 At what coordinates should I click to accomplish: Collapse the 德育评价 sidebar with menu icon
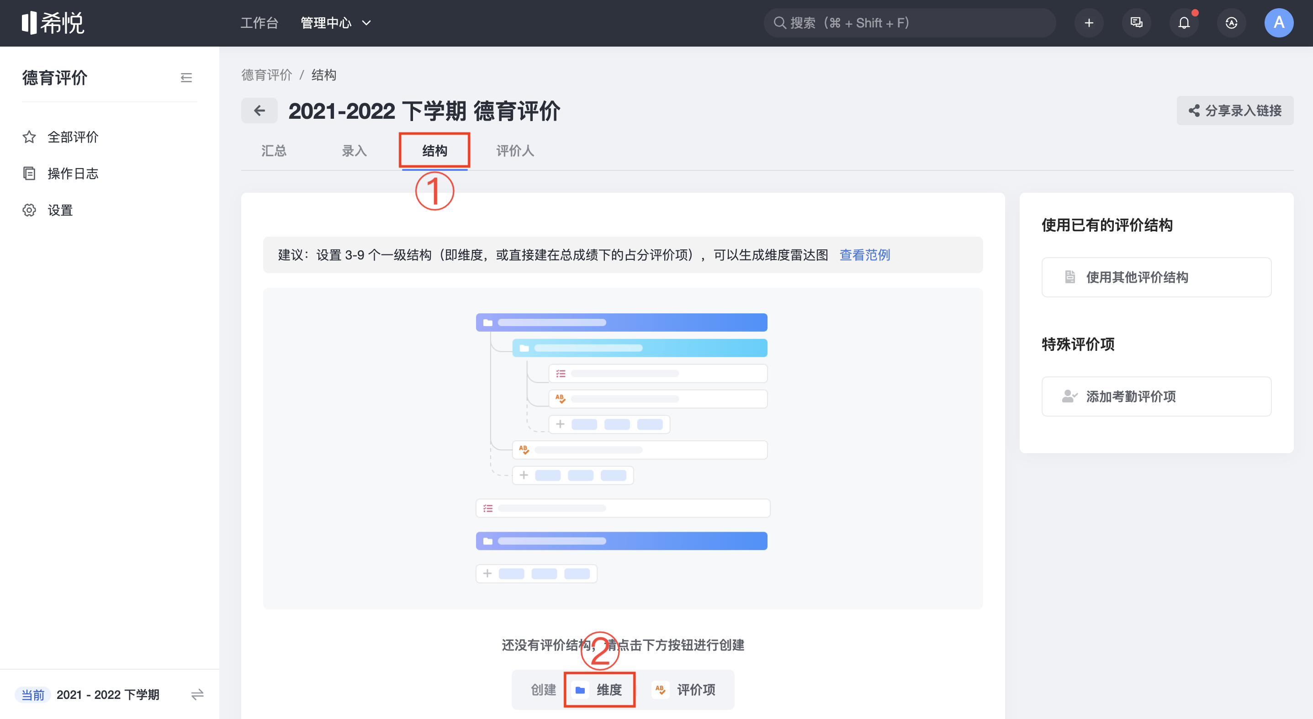pyautogui.click(x=186, y=78)
